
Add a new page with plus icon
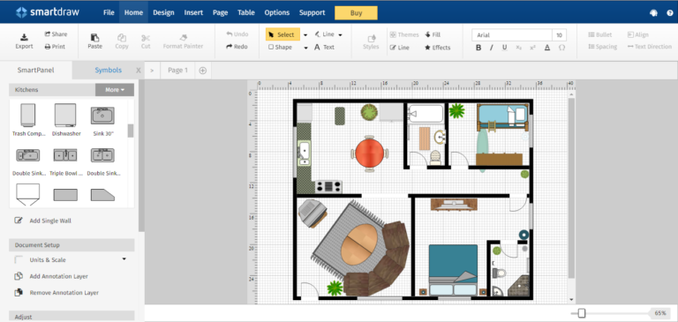coord(203,71)
